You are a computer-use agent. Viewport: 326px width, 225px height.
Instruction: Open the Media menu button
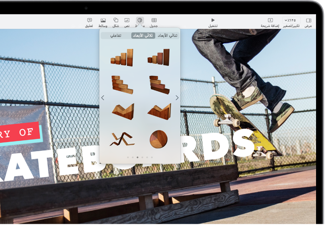tap(103, 23)
